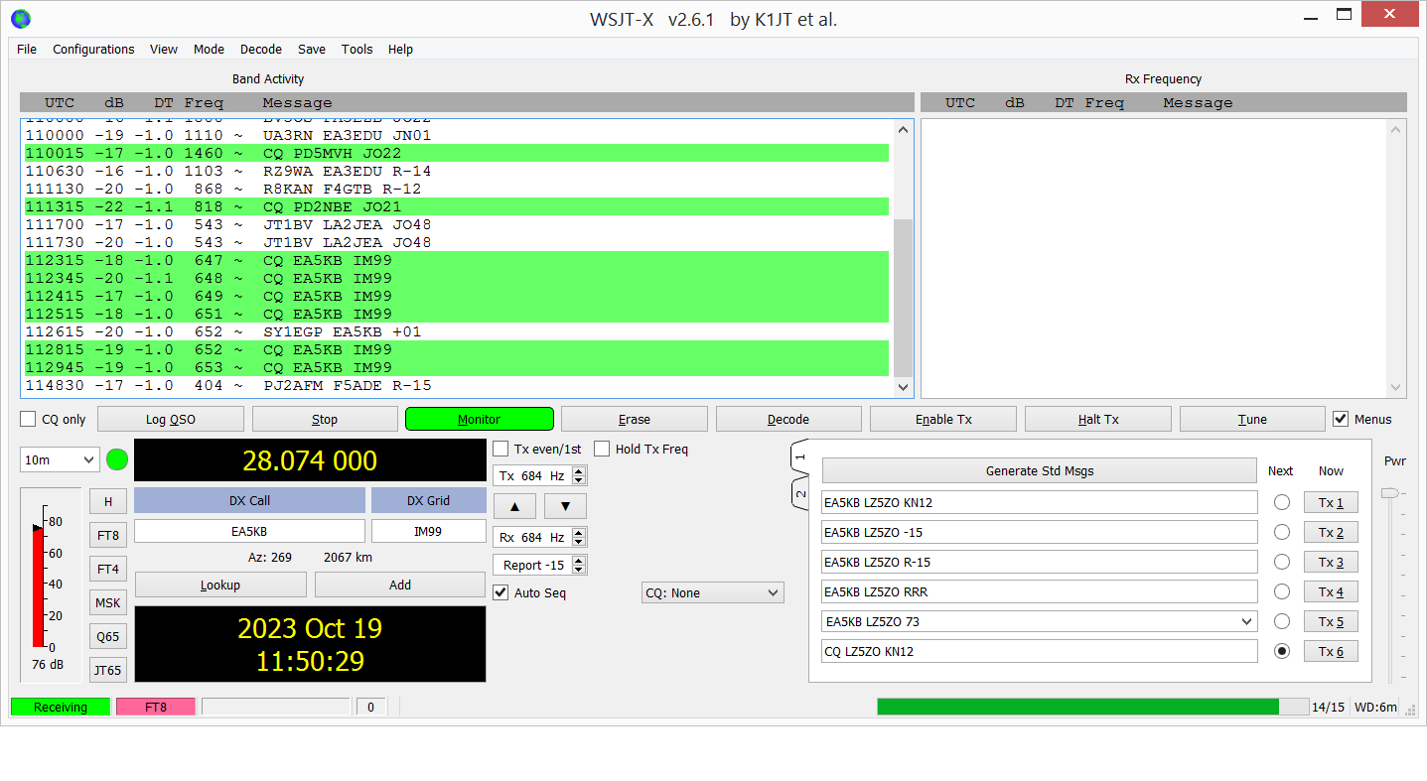Click the Add button
The height and width of the screenshot is (781, 1427).
click(x=400, y=586)
